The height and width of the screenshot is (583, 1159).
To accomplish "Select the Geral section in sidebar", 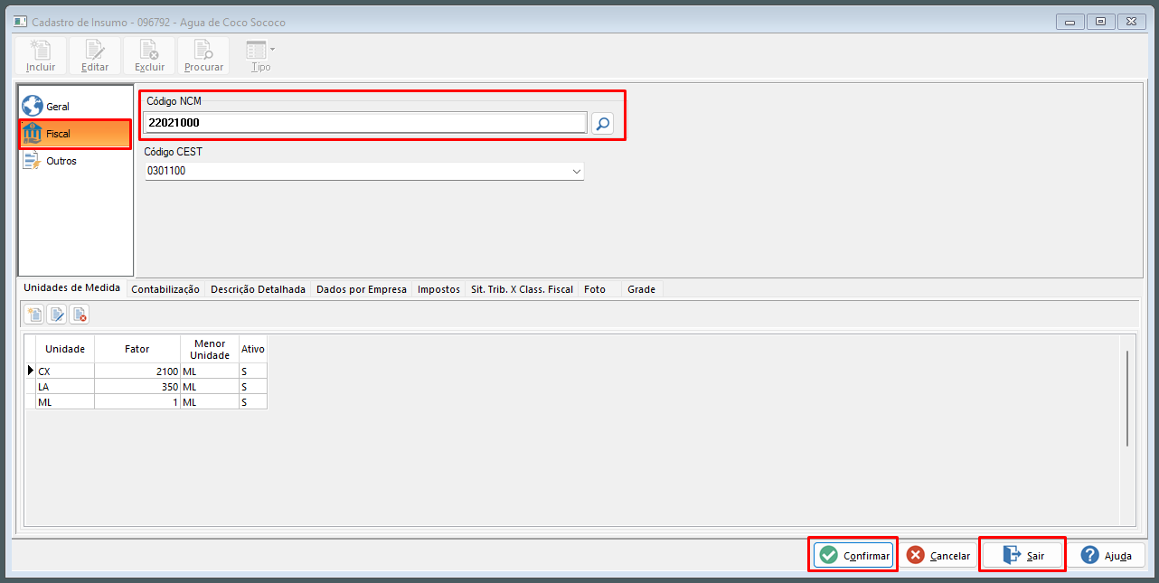I will click(76, 106).
